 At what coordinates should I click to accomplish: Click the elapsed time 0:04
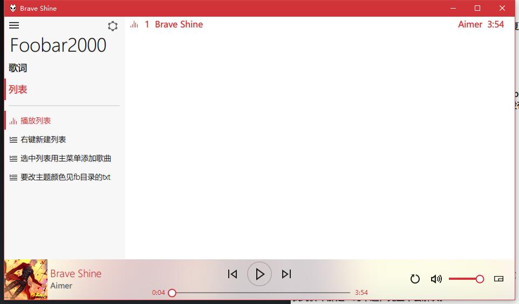click(x=159, y=293)
